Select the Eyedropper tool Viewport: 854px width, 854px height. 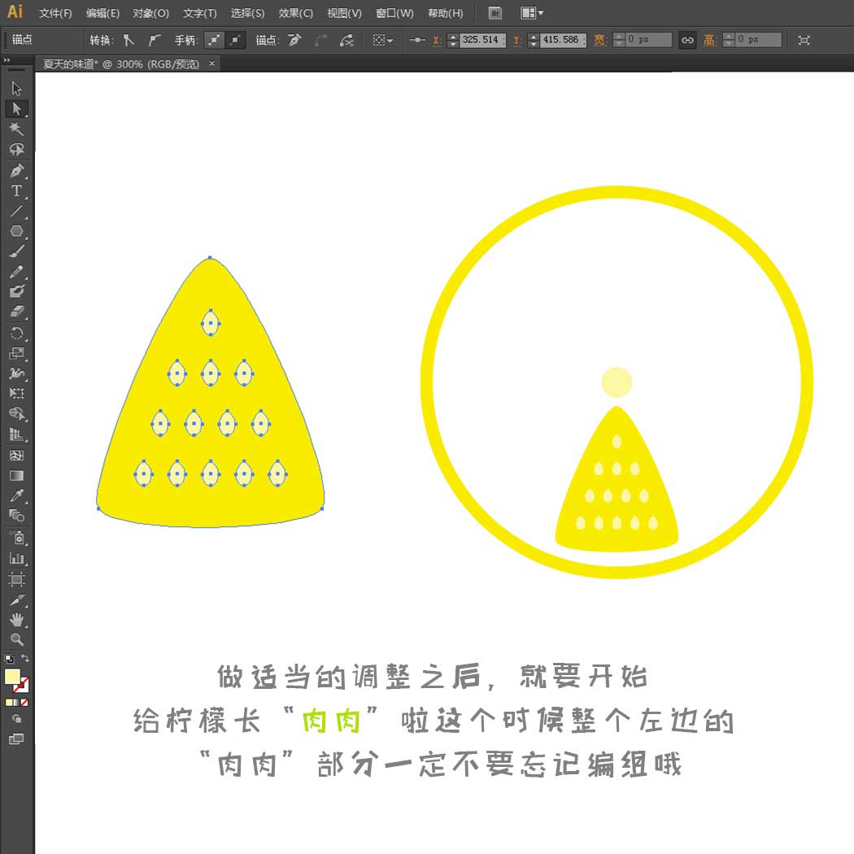(x=16, y=495)
